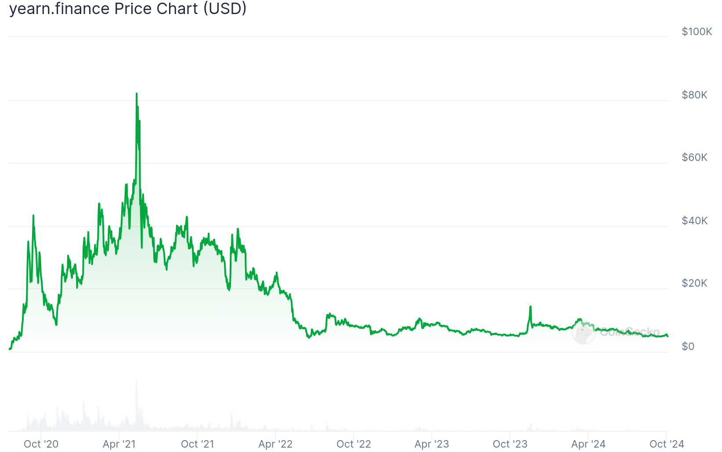This screenshot has width=722, height=452.
Task: Click the Oct '24 date label
Action: pyautogui.click(x=667, y=444)
